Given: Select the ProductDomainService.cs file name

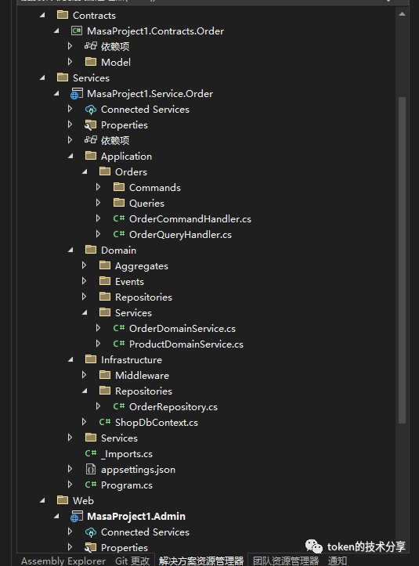Looking at the screenshot, I should click(x=186, y=344).
